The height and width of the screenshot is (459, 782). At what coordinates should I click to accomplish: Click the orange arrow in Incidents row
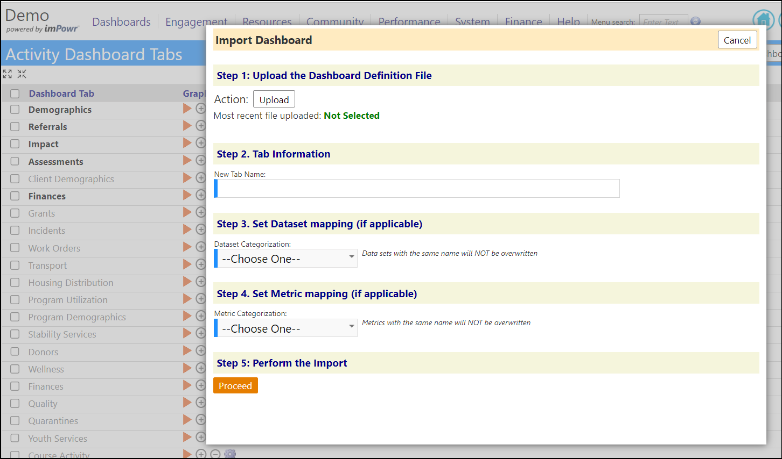(187, 230)
